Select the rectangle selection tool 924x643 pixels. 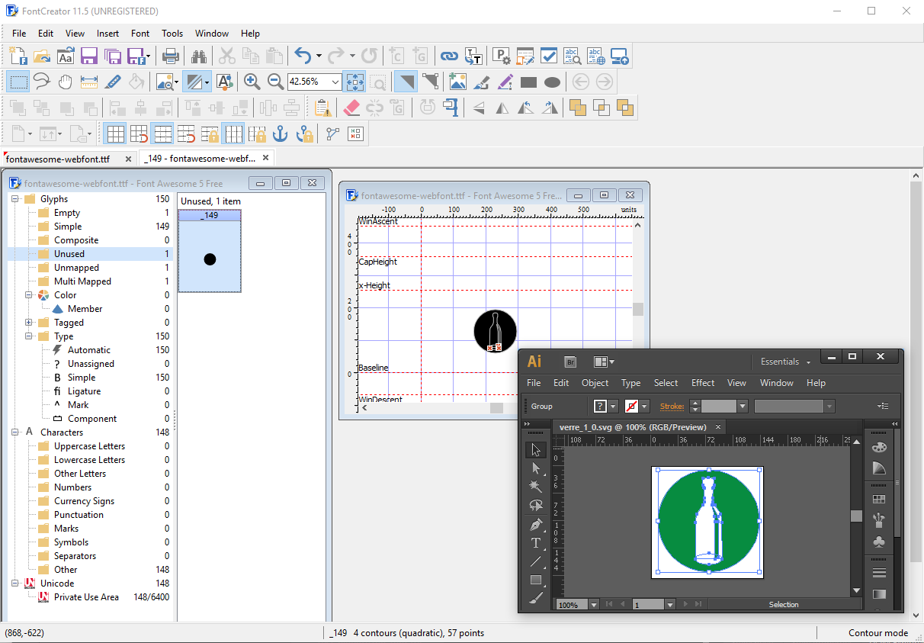[18, 82]
